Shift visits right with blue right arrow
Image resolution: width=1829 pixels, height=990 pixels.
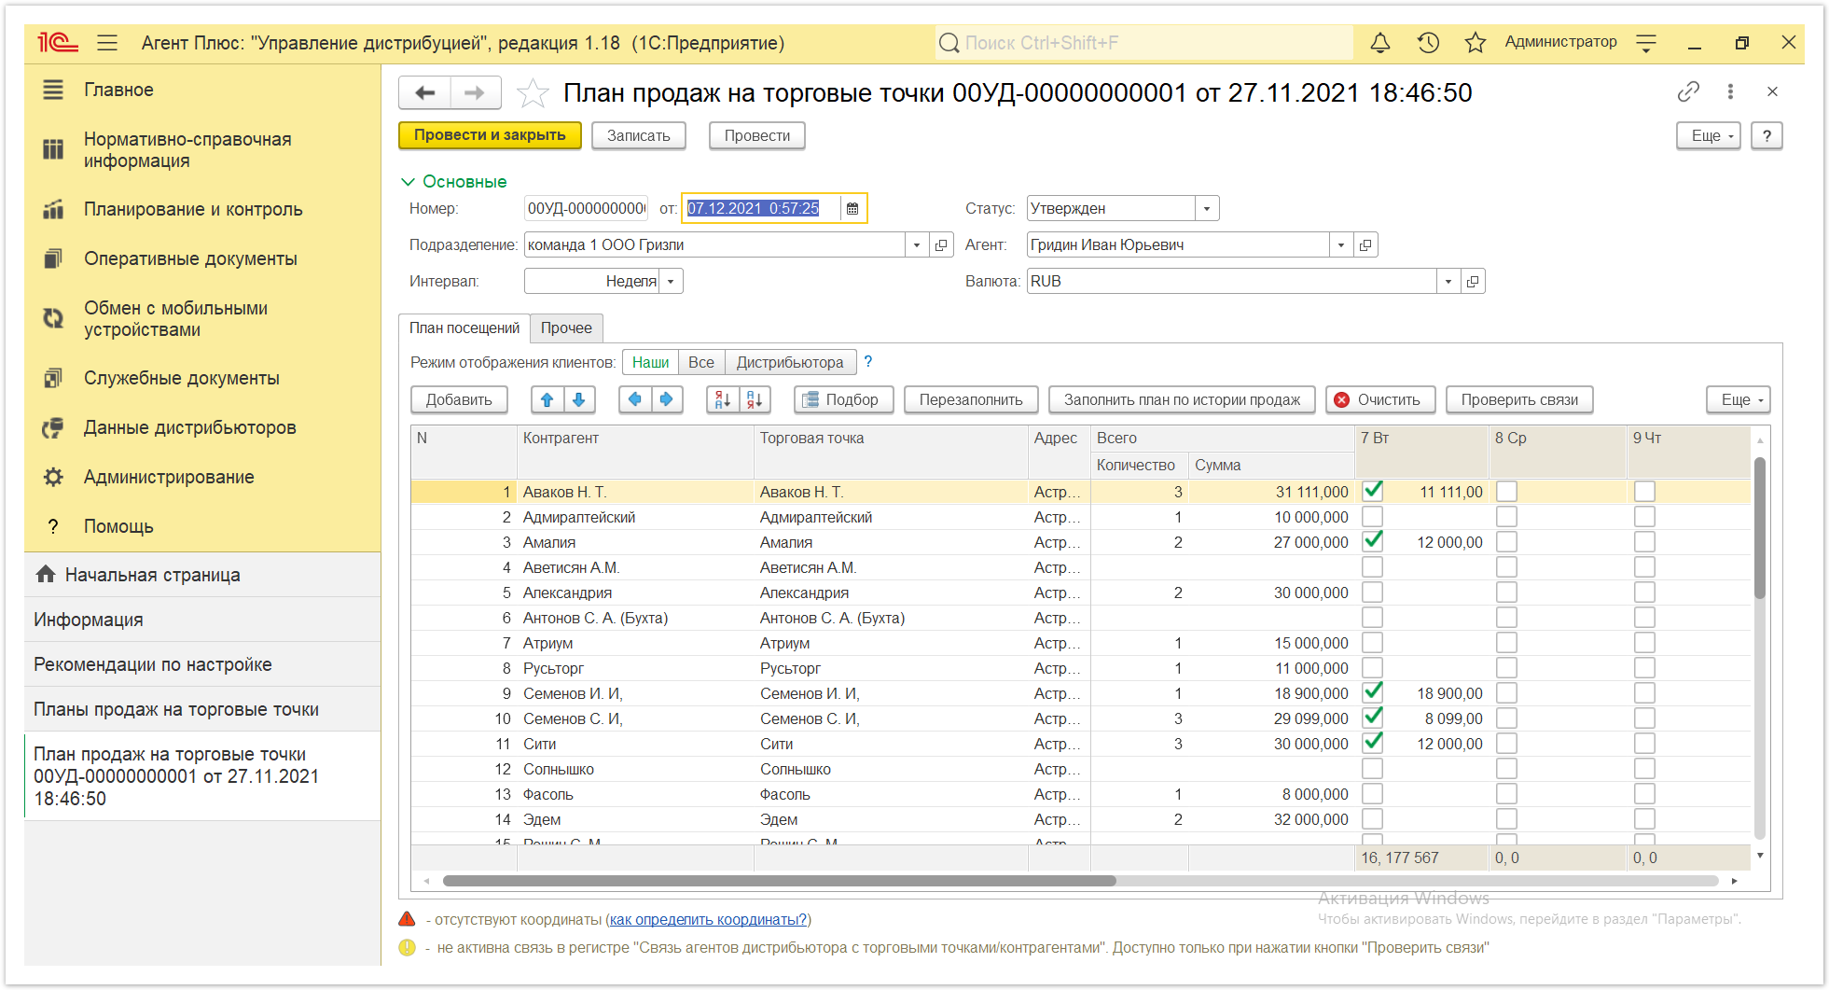667,399
